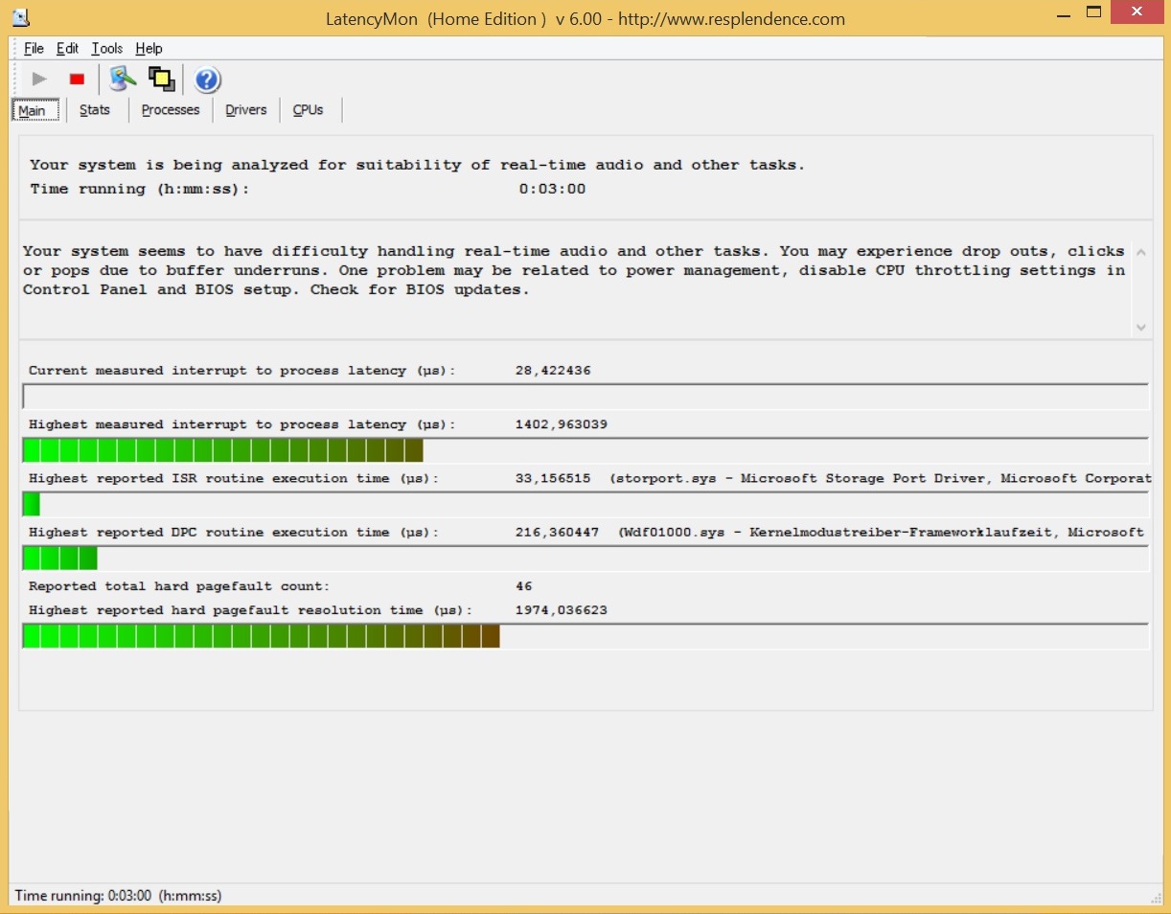Screen dimensions: 1171x914
Task: Click the 'Your system is being analyzed' text
Action: (418, 165)
